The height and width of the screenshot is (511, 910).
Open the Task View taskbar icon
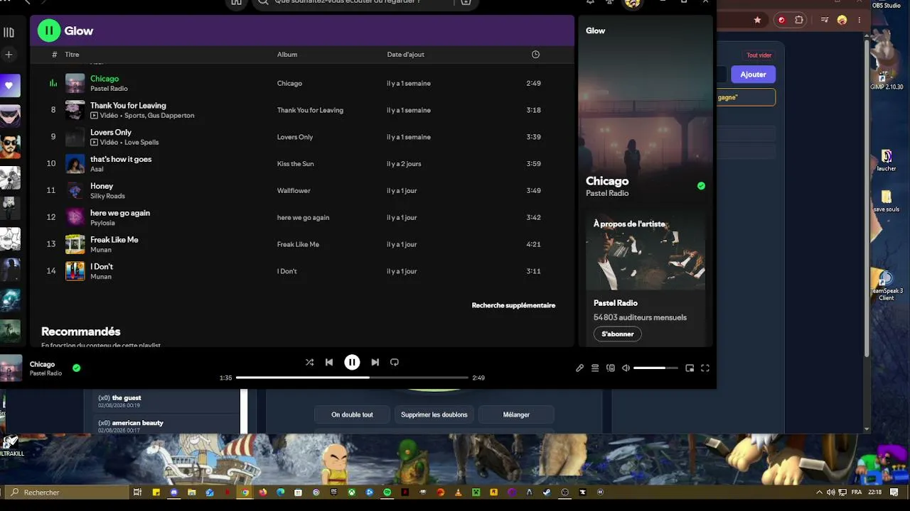click(138, 492)
